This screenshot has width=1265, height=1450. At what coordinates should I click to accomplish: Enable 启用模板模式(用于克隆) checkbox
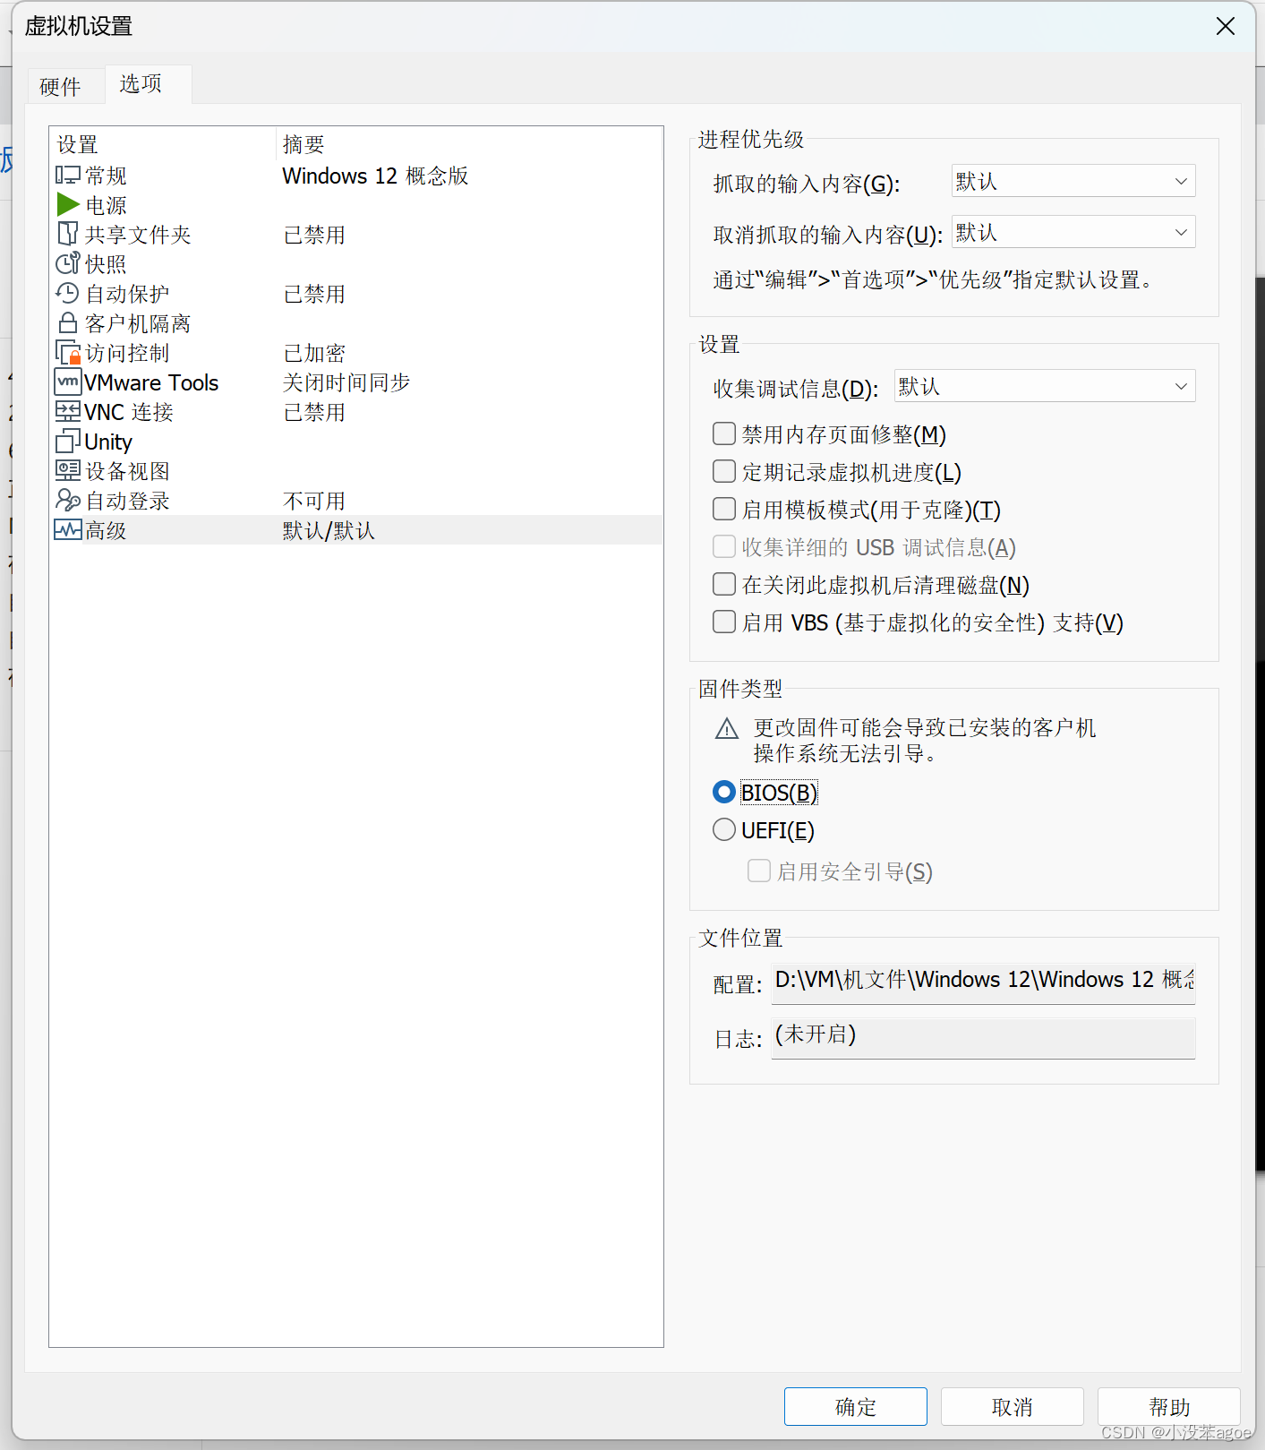[724, 510]
